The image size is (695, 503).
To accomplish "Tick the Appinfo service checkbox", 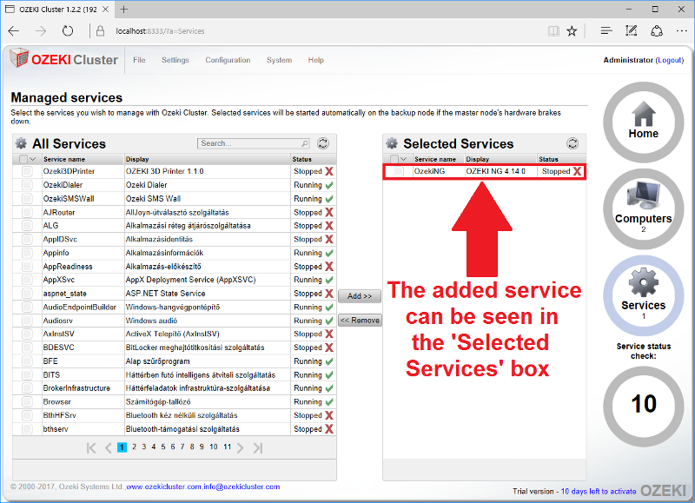I will click(x=27, y=253).
